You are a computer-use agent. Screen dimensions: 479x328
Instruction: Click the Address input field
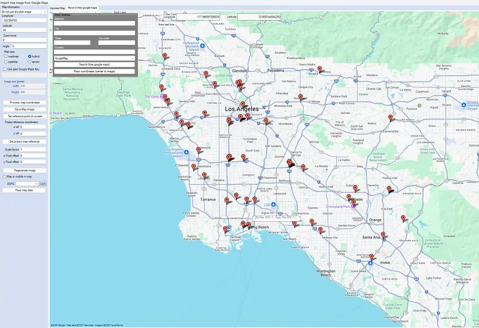point(94,23)
